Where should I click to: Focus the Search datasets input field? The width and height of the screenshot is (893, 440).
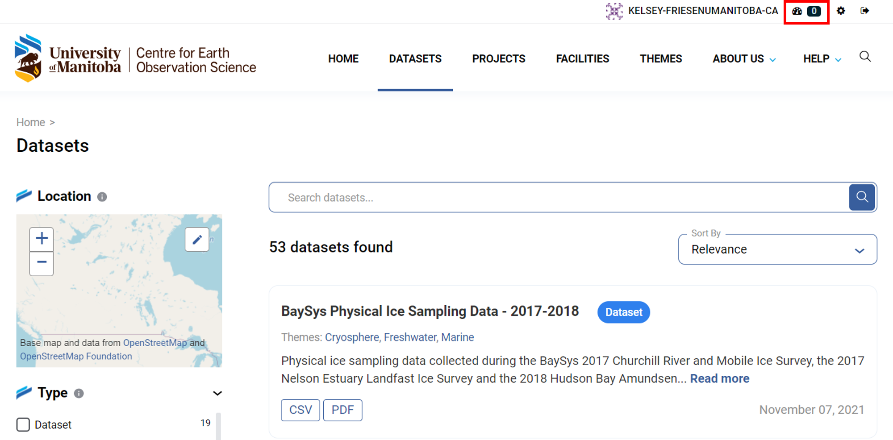(558, 197)
